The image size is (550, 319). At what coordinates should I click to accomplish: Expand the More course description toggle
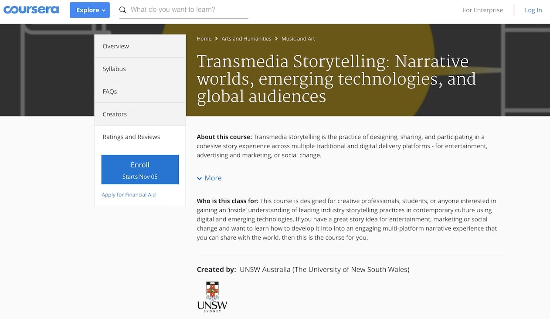tap(209, 178)
